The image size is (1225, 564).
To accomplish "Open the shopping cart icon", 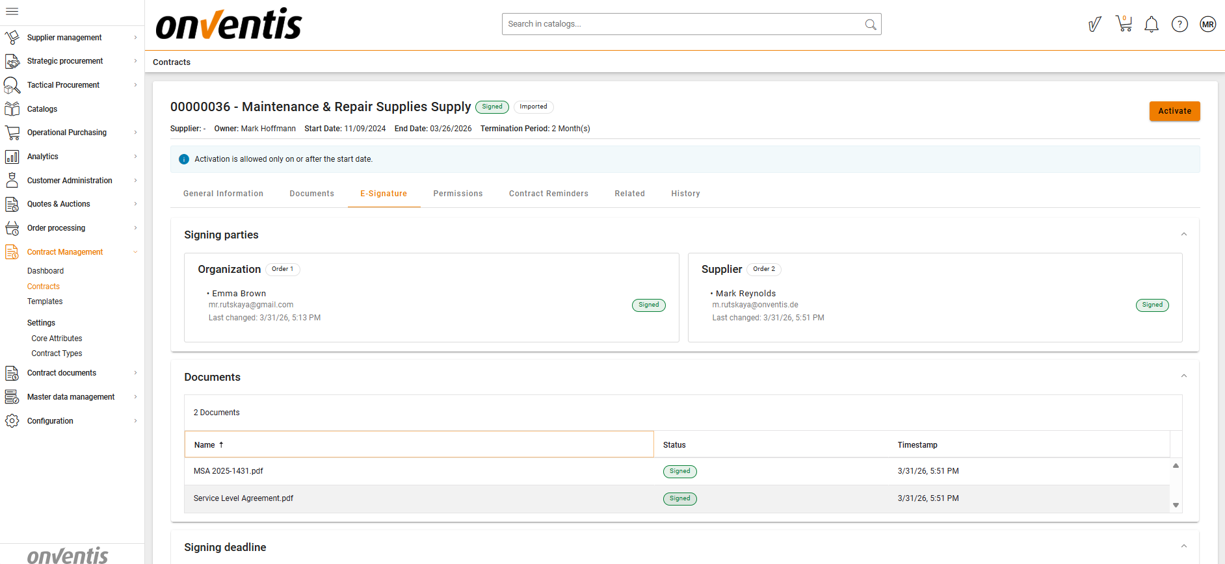I will [1124, 25].
